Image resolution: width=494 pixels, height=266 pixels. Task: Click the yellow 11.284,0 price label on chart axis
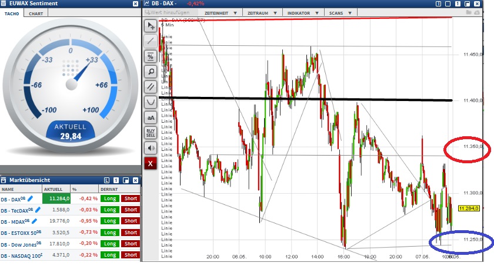[469, 208]
